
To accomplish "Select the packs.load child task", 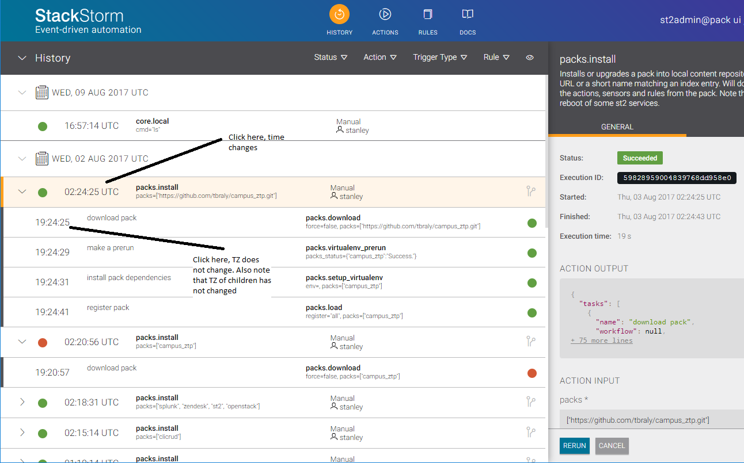I will [x=274, y=312].
